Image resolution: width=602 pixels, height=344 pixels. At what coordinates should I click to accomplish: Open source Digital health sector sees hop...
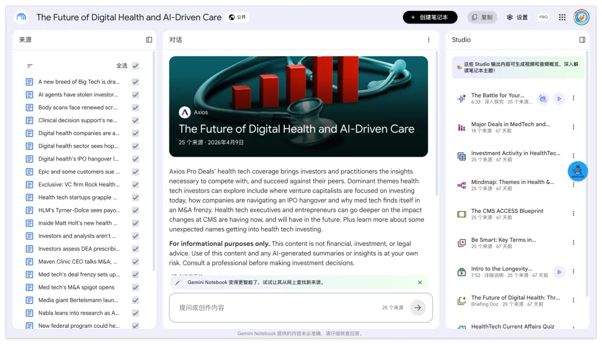click(x=79, y=146)
